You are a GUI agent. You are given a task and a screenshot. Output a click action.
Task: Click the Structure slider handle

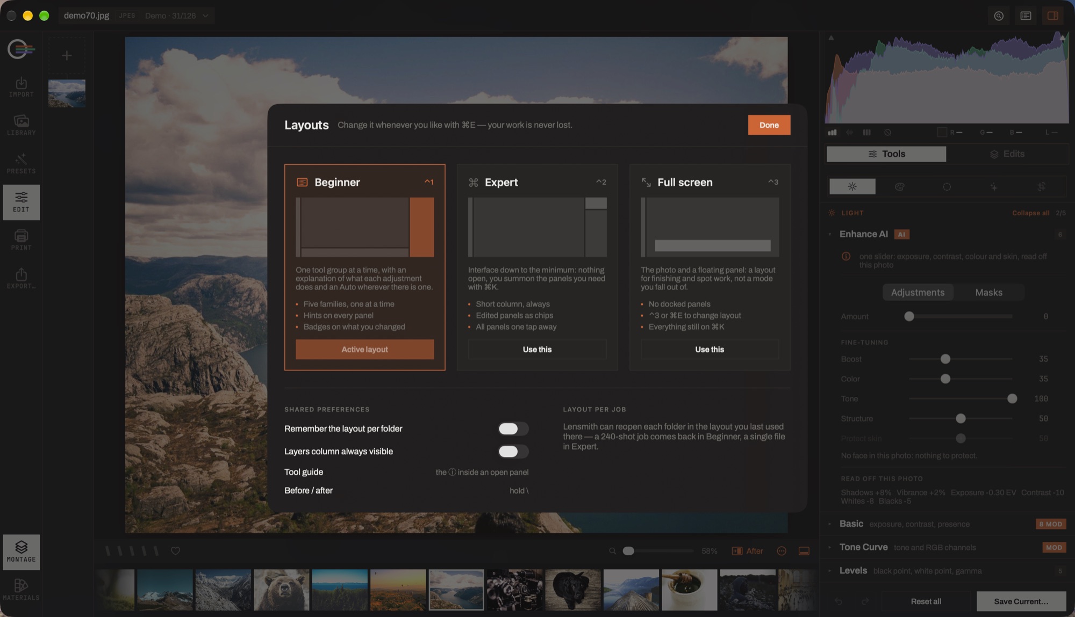click(x=960, y=418)
